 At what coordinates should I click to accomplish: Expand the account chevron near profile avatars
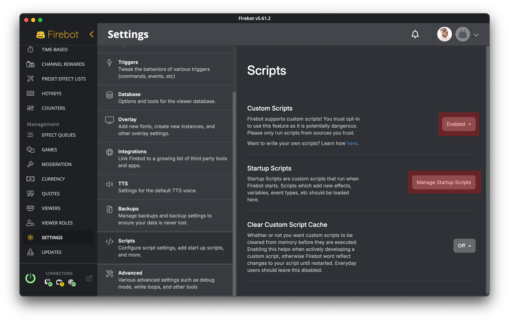tap(476, 34)
